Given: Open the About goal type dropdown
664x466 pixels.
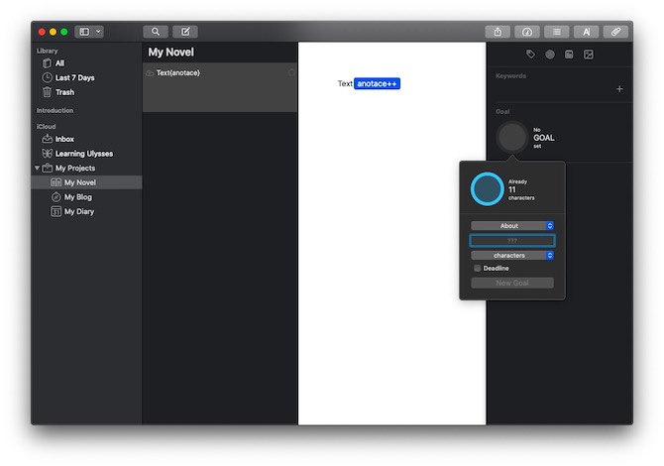Looking at the screenshot, I should 512,226.
